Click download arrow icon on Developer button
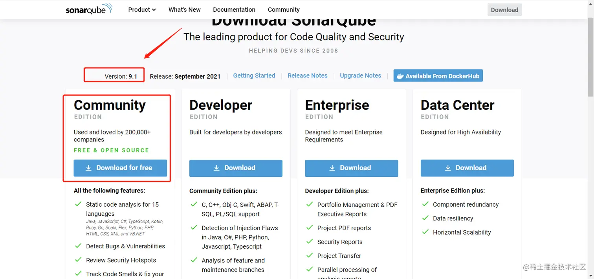 216,168
